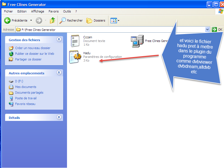Toggle the Dossiers folder pane
Image resolution: width=224 pixels, height=168 pixels.
click(96, 20)
